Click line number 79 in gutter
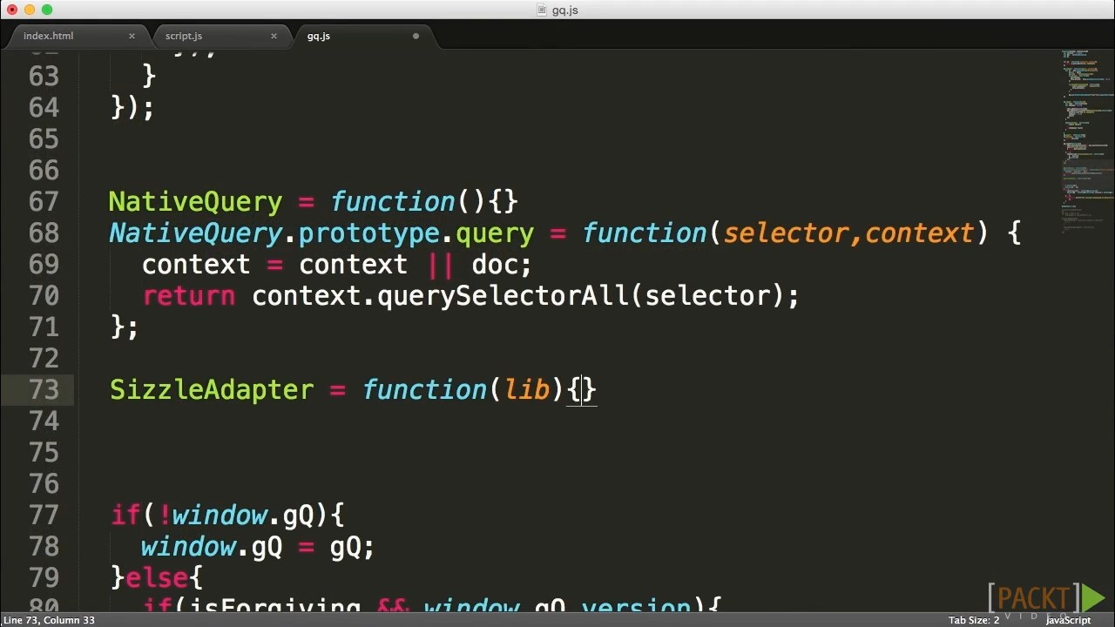The height and width of the screenshot is (627, 1115). (x=44, y=577)
